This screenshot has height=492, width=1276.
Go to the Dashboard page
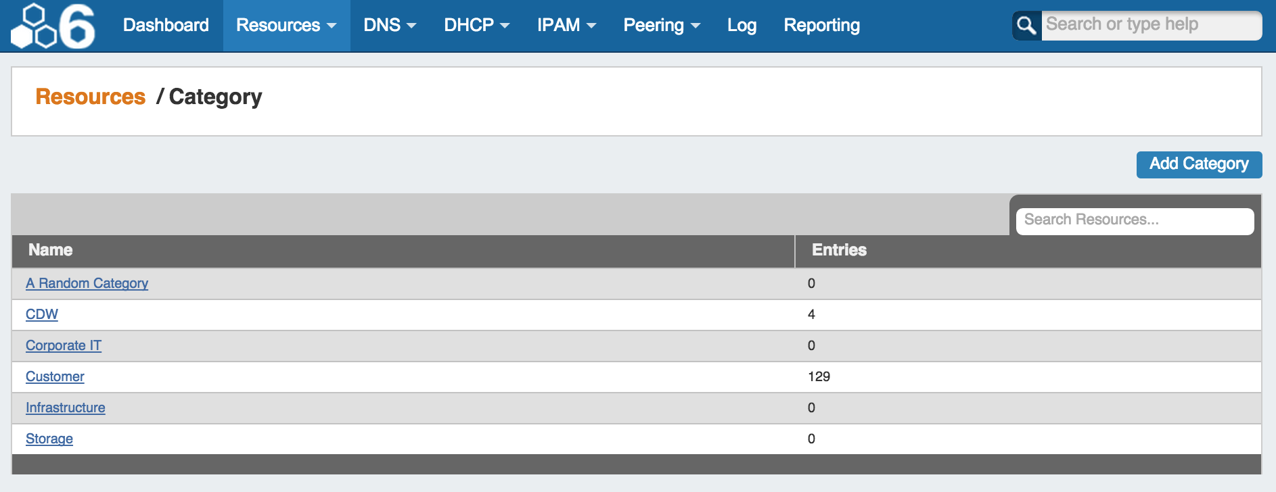[x=166, y=26]
